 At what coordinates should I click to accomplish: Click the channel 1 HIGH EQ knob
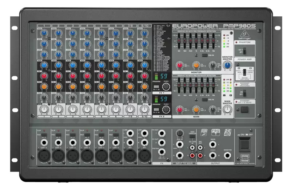44,33
